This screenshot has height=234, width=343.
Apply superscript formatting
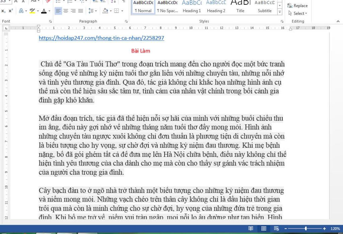pos(11,11)
